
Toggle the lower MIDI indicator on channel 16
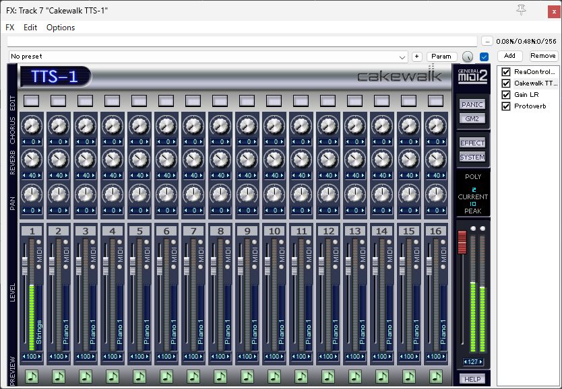(x=443, y=267)
